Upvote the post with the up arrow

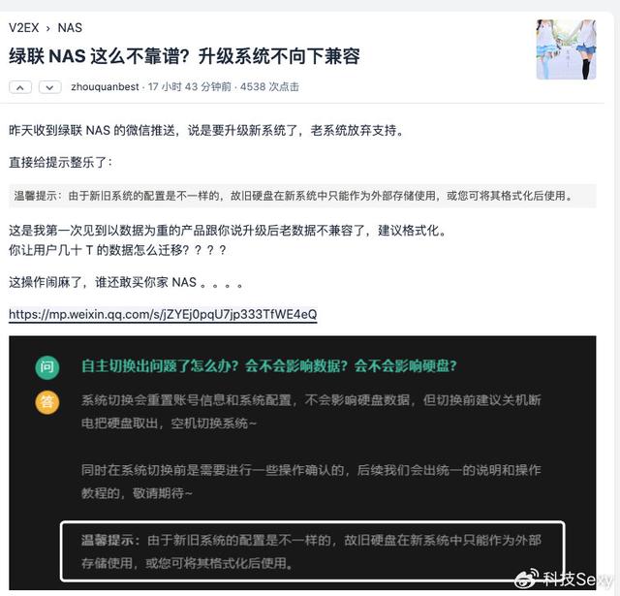(20, 87)
